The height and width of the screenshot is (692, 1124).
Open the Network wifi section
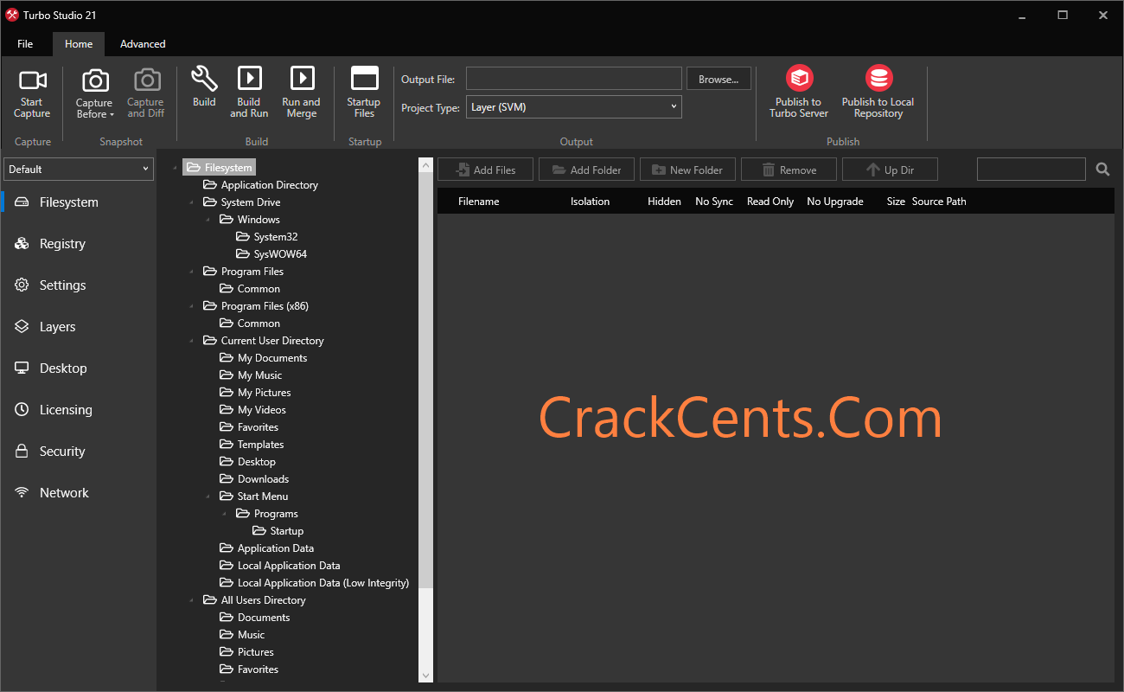[x=79, y=493]
